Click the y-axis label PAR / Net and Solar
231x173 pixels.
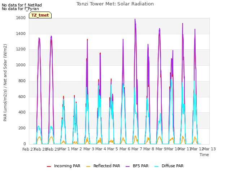5,83
